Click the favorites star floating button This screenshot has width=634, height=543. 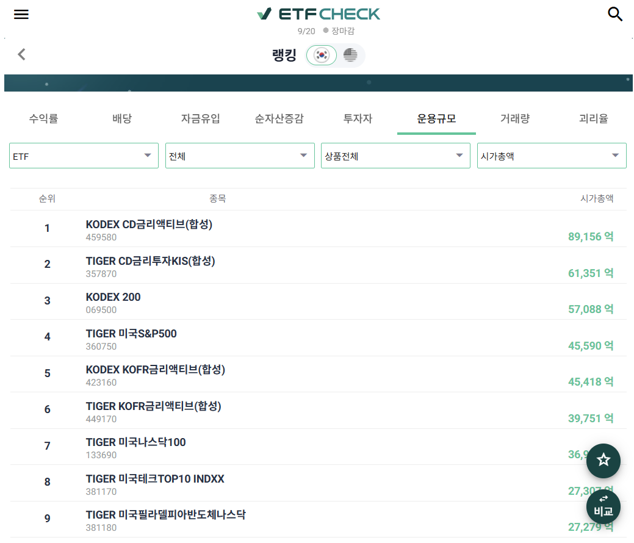pos(603,461)
